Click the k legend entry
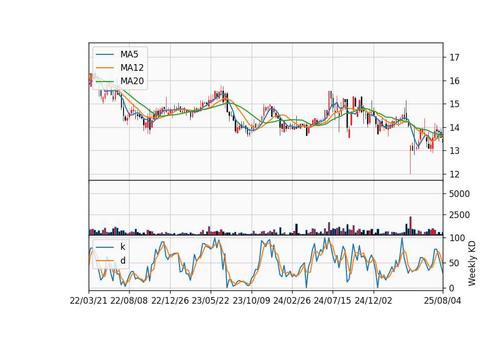 (x=111, y=247)
